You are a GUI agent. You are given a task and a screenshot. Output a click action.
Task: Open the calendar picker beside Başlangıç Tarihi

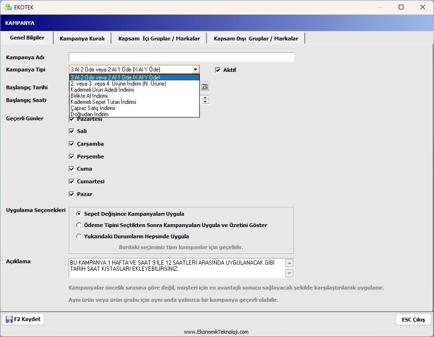click(205, 86)
